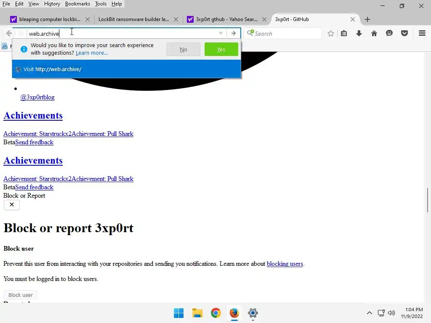The width and height of the screenshot is (431, 323).
Task: Open the File menu
Action: [6, 4]
